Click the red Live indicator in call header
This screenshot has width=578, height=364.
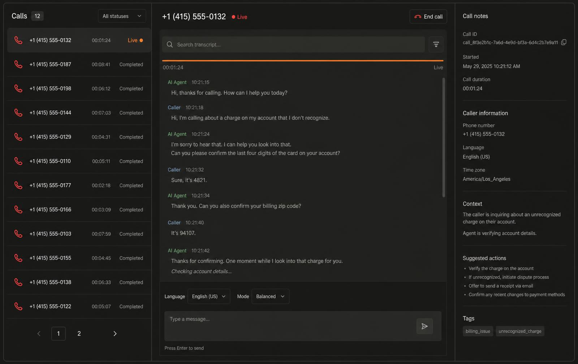click(x=240, y=17)
